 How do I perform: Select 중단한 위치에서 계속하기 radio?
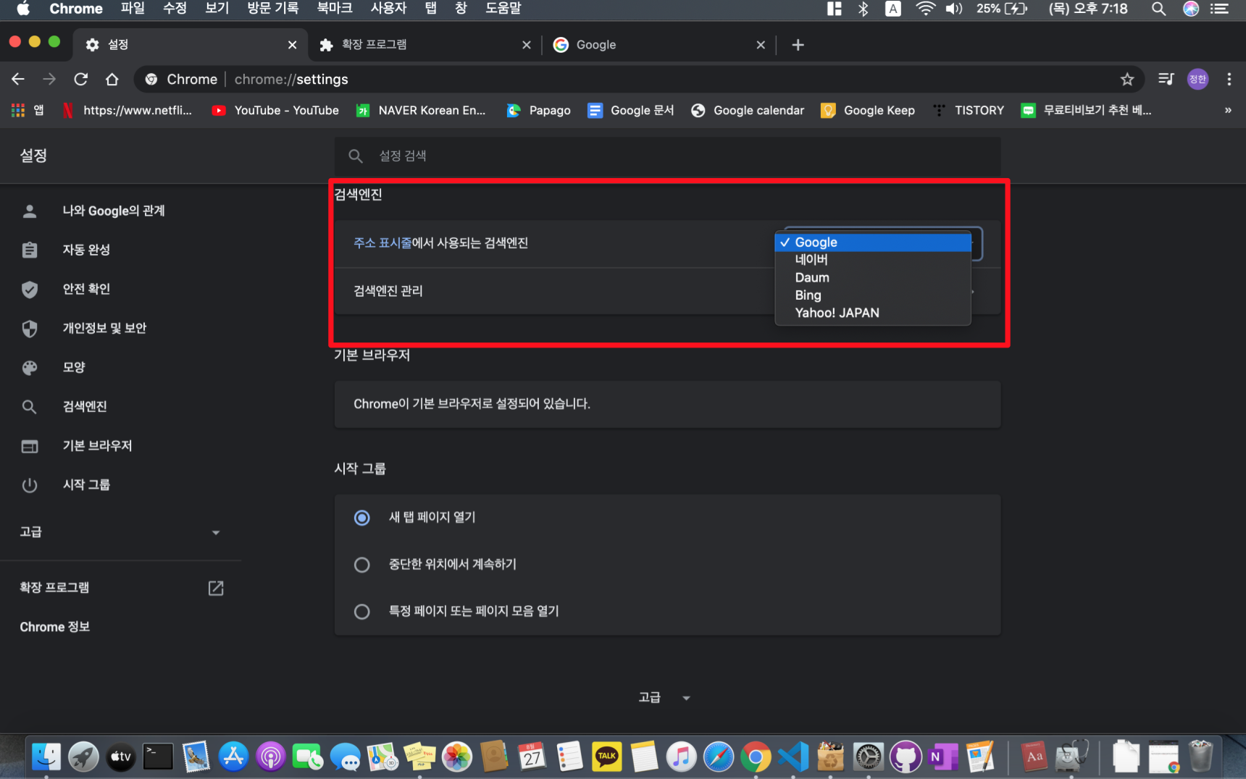pos(361,565)
